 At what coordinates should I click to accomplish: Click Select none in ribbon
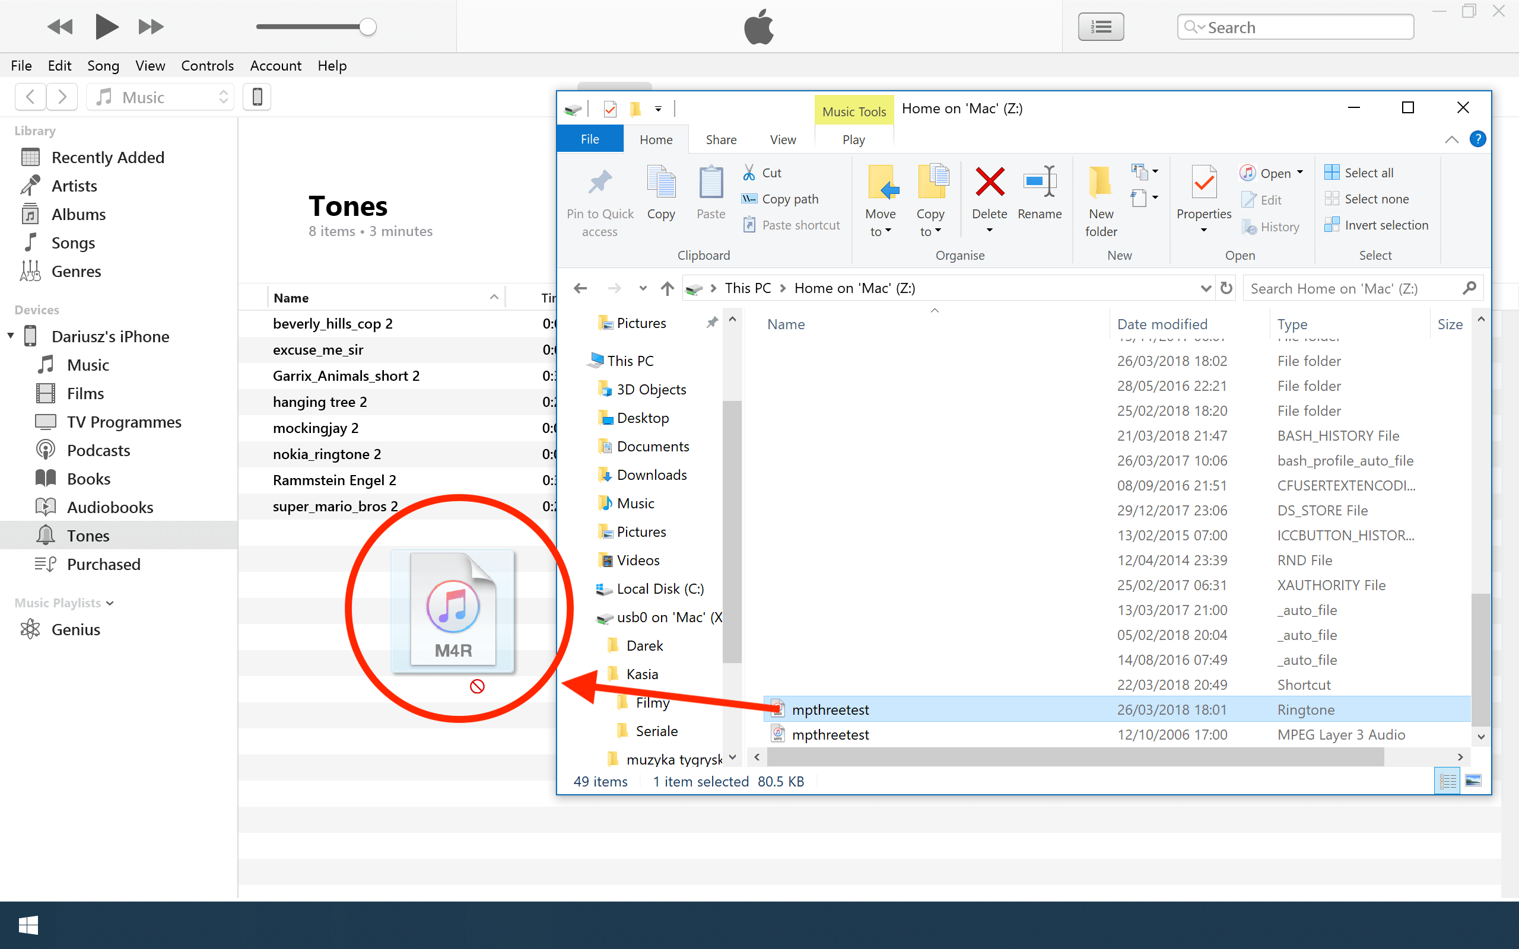tap(1367, 199)
